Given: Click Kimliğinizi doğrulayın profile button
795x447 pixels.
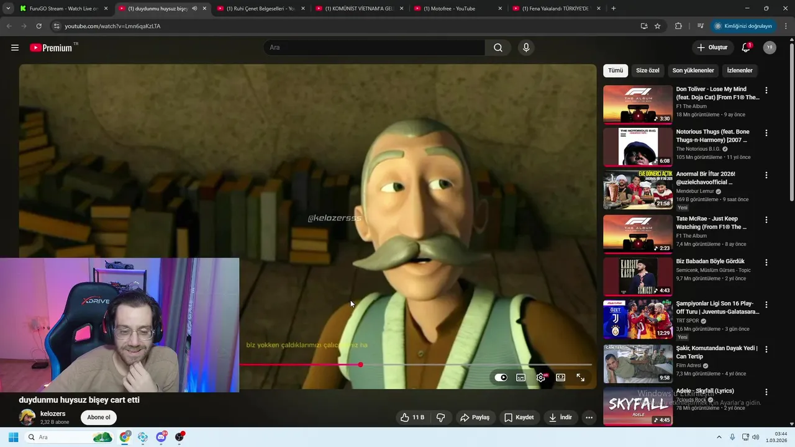Looking at the screenshot, I should pyautogui.click(x=743, y=26).
